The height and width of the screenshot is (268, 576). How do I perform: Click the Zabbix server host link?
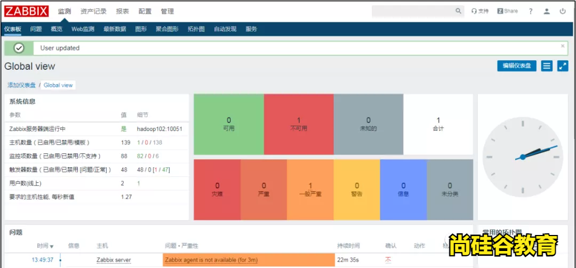114,260
